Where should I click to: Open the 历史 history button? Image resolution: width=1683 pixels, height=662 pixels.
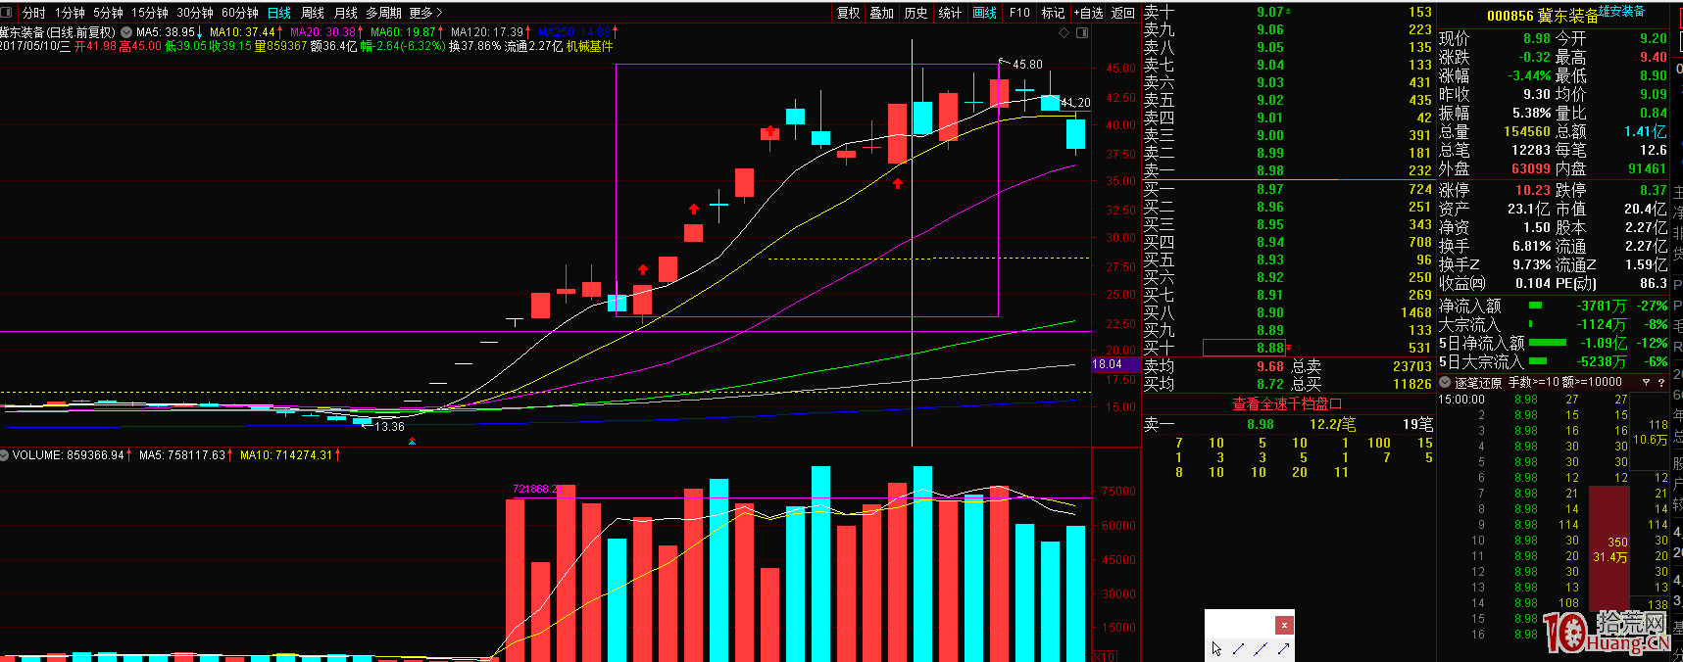pos(916,13)
